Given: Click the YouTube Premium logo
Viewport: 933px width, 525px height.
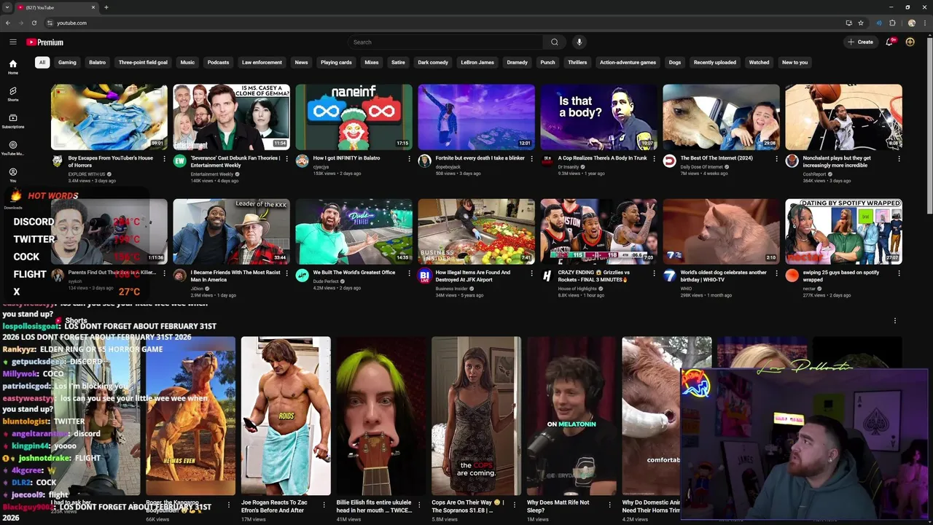Looking at the screenshot, I should 45,42.
